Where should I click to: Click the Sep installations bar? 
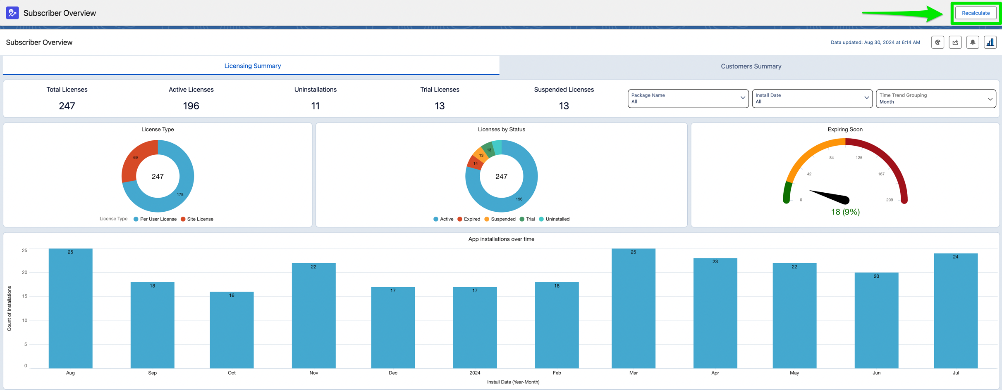click(x=152, y=325)
